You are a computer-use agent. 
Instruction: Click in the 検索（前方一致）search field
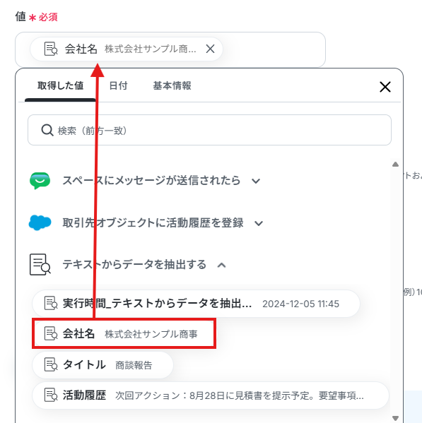pyautogui.click(x=209, y=130)
